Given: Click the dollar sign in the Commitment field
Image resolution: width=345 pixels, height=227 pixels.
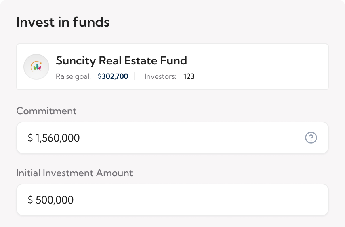Looking at the screenshot, I should (30, 138).
